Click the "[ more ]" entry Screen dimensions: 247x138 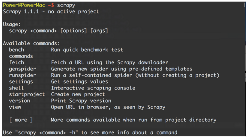coord(21,120)
